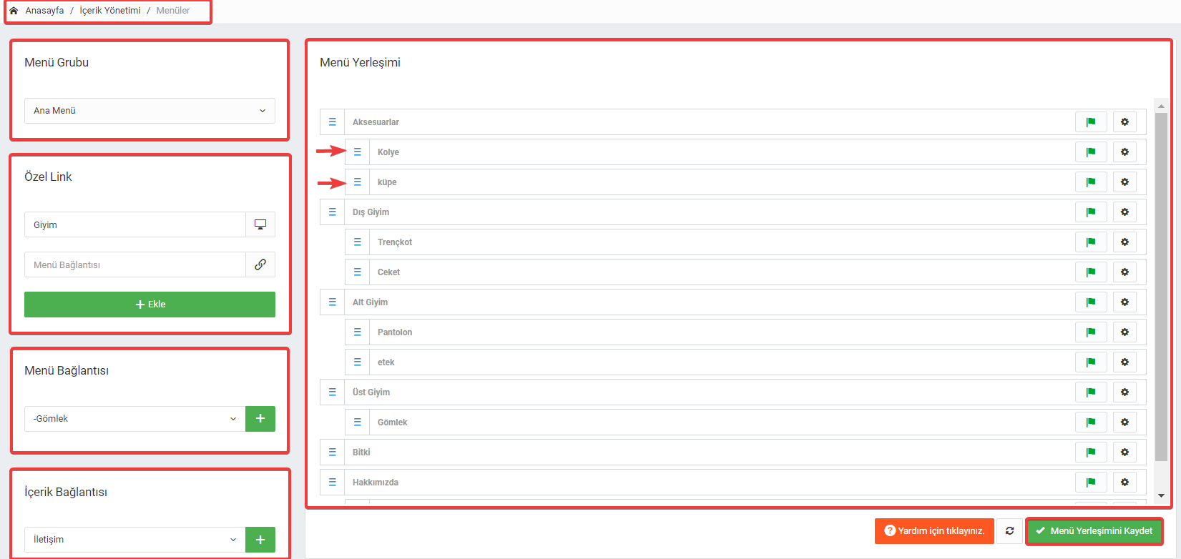Click the drag handle of Bitki row

pos(333,452)
